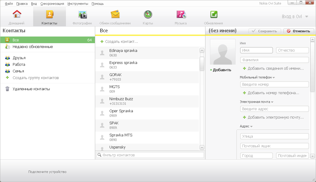
Task: Open the Фотографии photos section
Action: (82, 15)
